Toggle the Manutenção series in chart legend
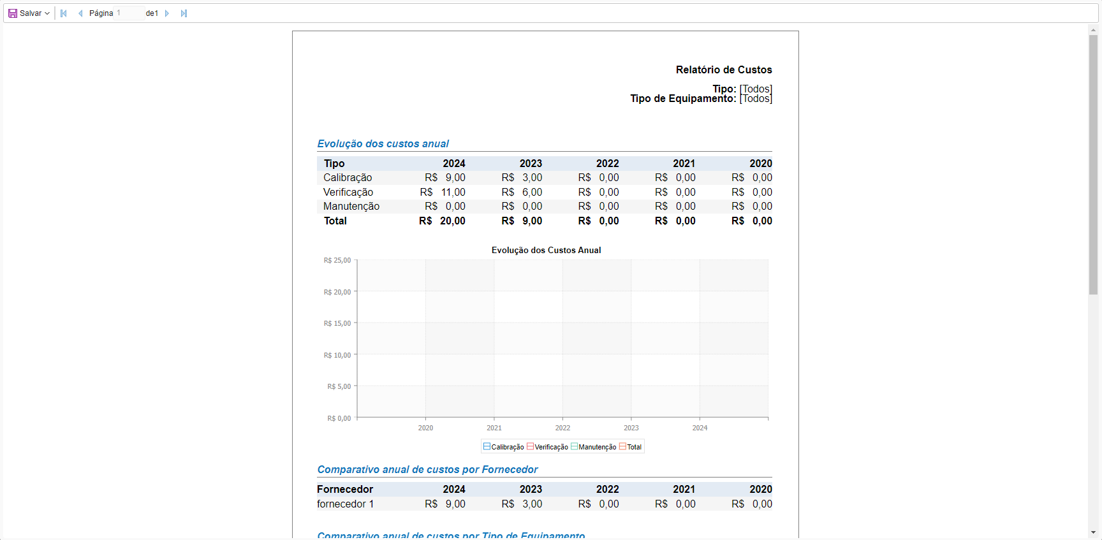This screenshot has width=1102, height=540. [x=593, y=447]
